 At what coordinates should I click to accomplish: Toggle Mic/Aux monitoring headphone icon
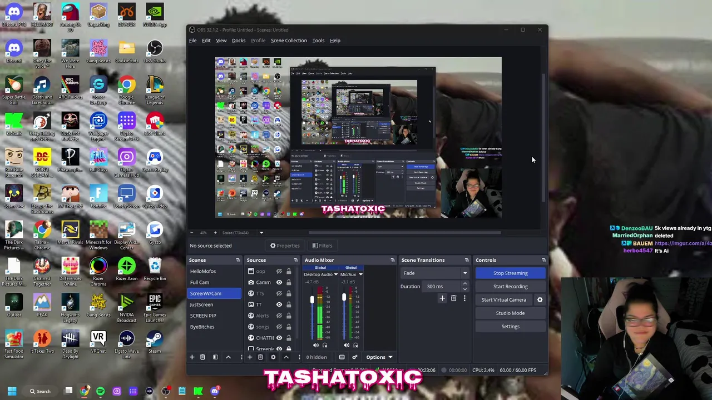(355, 345)
